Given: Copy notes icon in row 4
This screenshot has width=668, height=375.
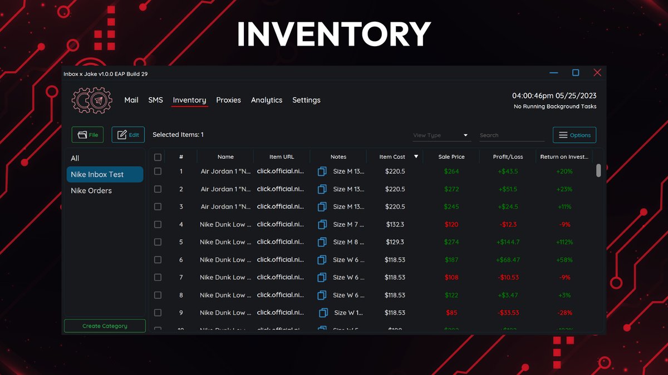Looking at the screenshot, I should pos(322,224).
